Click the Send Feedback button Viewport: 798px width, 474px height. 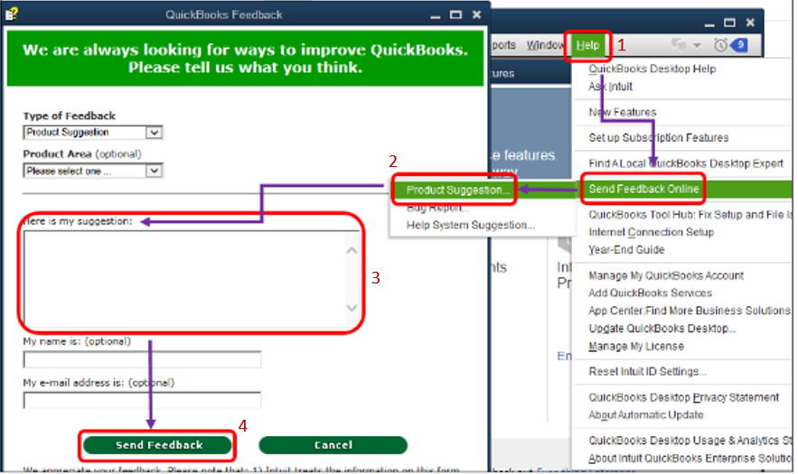(158, 445)
